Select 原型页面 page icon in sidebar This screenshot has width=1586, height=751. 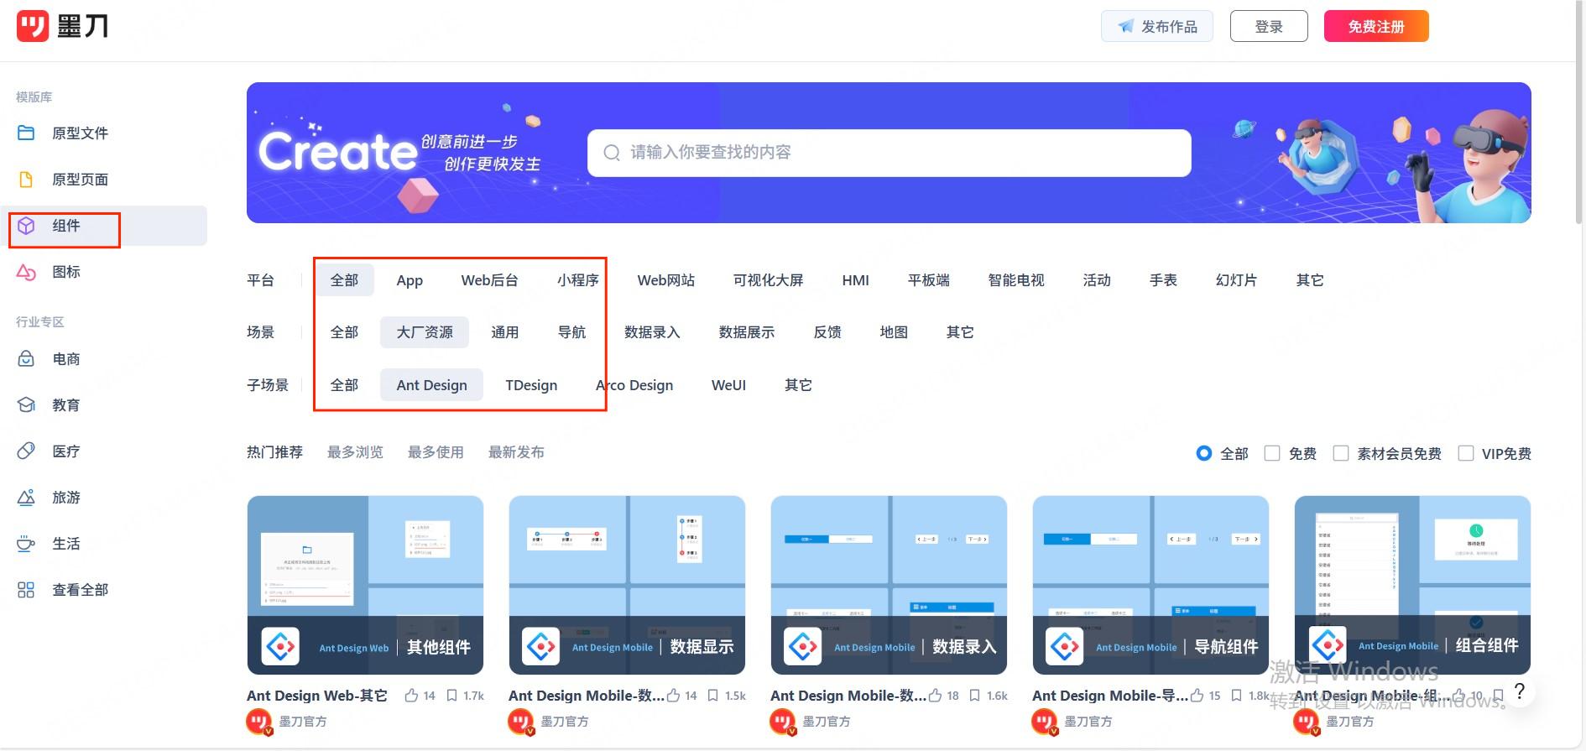(x=26, y=179)
